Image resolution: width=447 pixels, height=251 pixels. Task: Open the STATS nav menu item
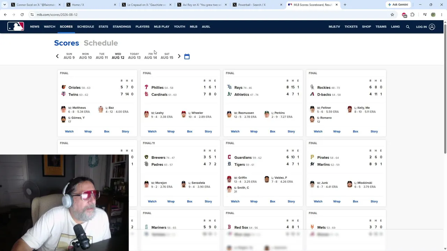[x=103, y=27]
